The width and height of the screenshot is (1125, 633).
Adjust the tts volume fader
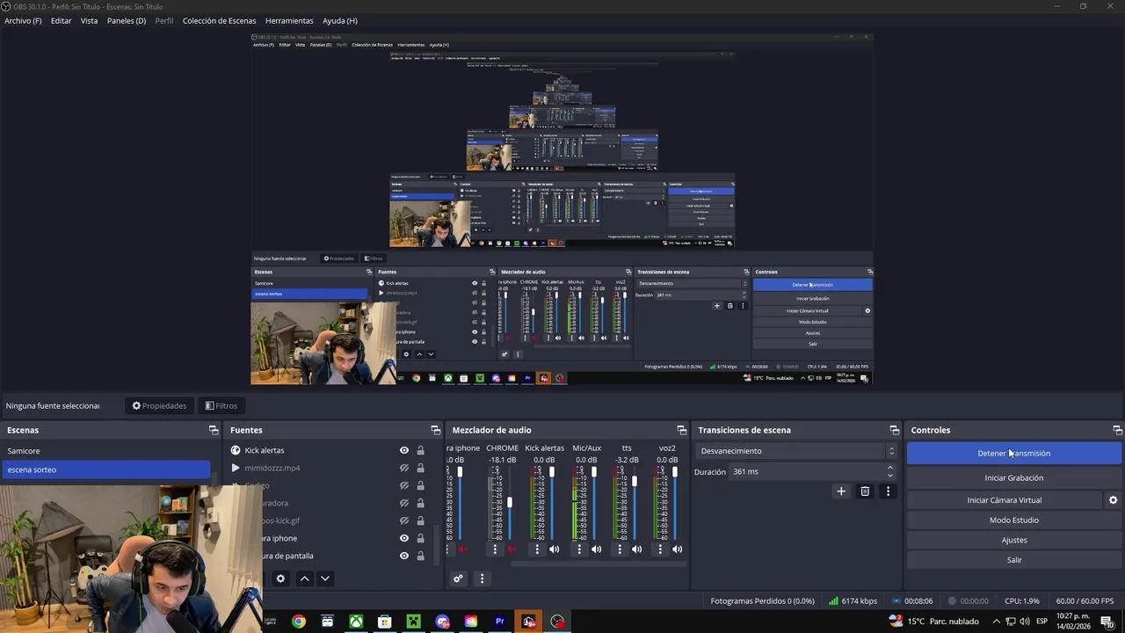point(634,482)
